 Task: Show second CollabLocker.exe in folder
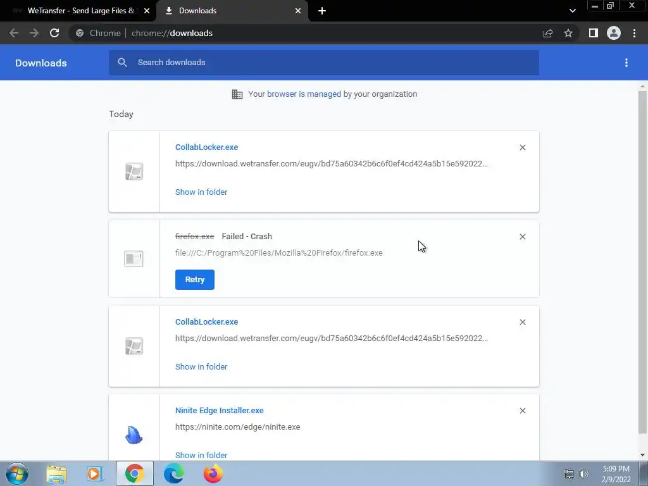[x=201, y=367]
